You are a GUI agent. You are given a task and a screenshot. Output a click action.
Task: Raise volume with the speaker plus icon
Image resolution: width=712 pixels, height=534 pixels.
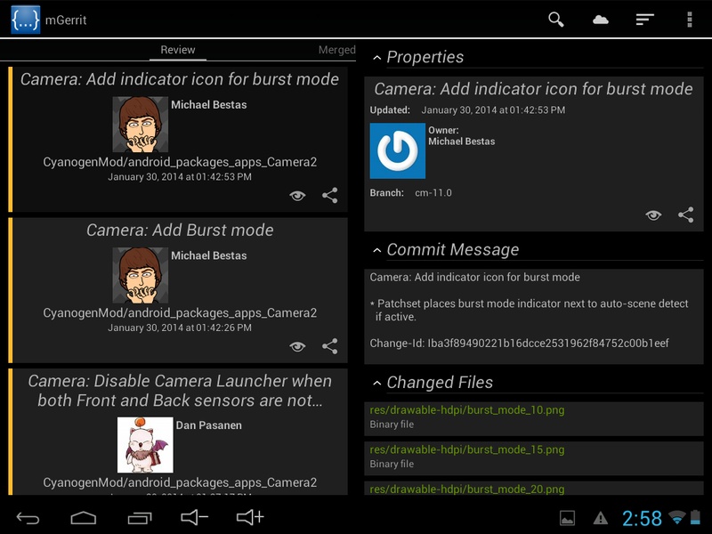(250, 517)
